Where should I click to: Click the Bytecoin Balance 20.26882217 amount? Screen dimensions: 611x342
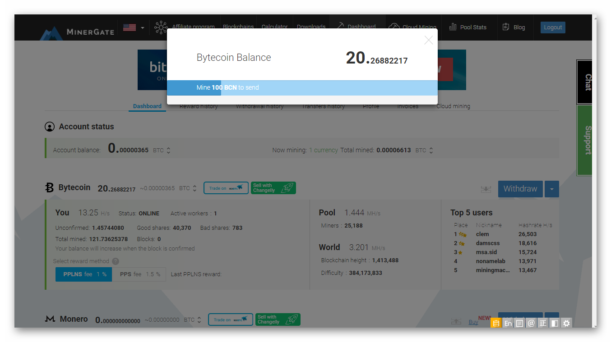pyautogui.click(x=377, y=58)
